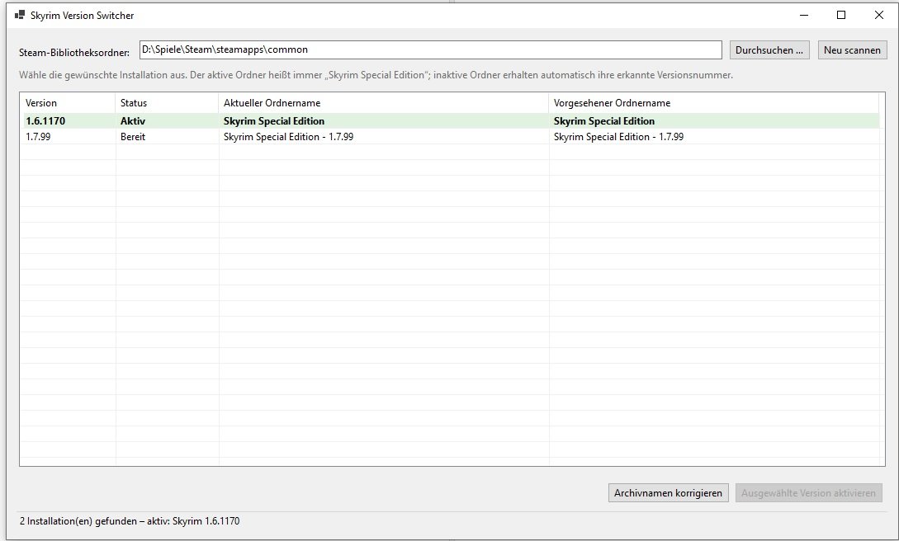This screenshot has height=541, width=899.
Task: Click current folder name Skyrim Special Edition
Action: pos(274,120)
